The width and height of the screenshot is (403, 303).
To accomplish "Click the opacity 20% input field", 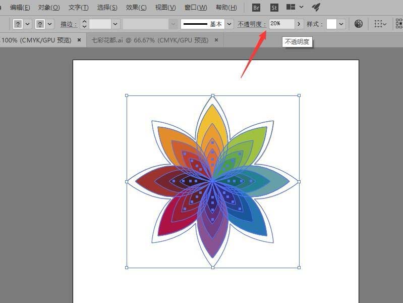I will (281, 24).
